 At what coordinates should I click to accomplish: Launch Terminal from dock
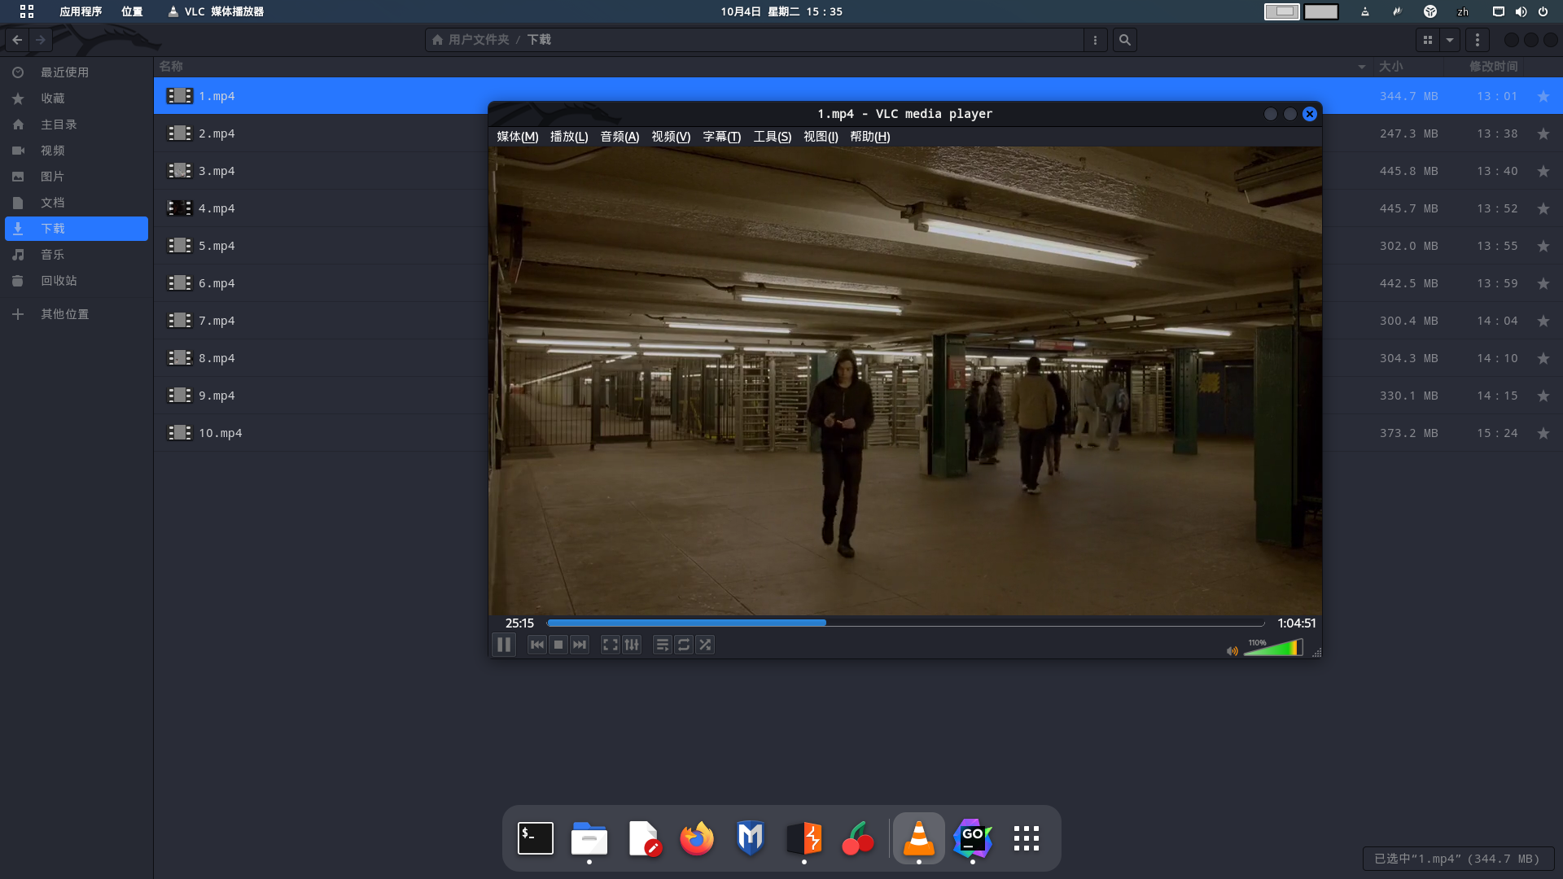(x=536, y=838)
